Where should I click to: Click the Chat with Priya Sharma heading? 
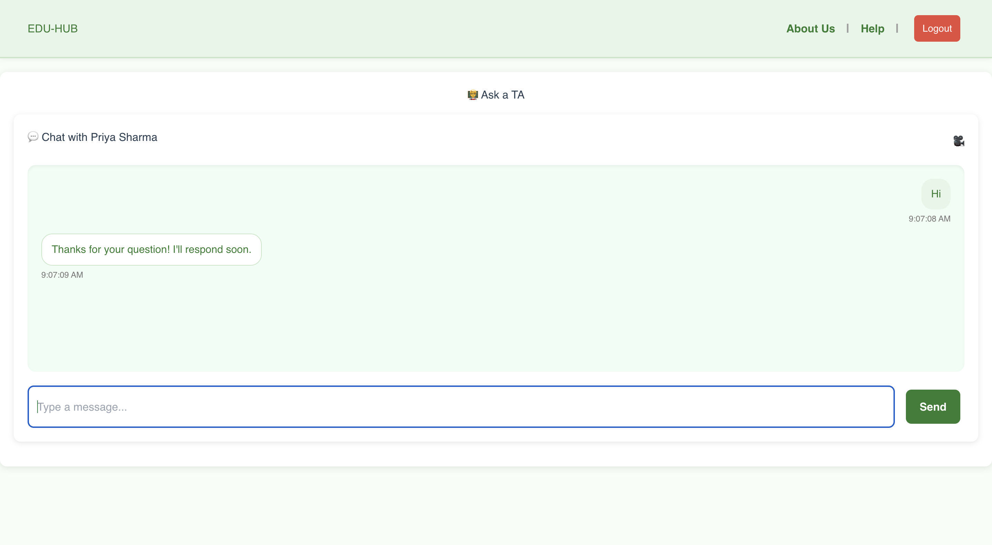point(99,137)
